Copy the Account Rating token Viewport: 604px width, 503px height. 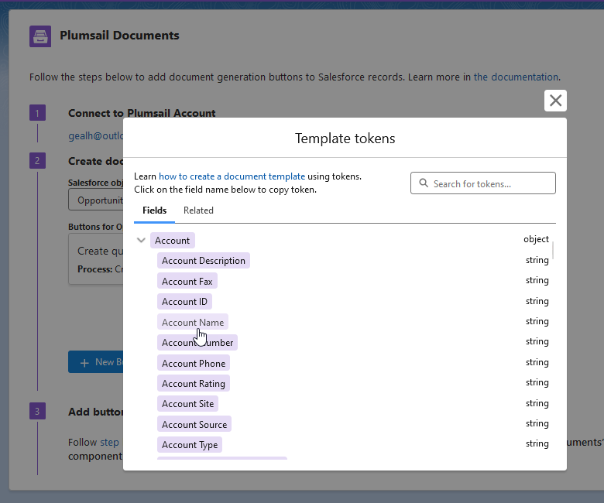click(194, 383)
